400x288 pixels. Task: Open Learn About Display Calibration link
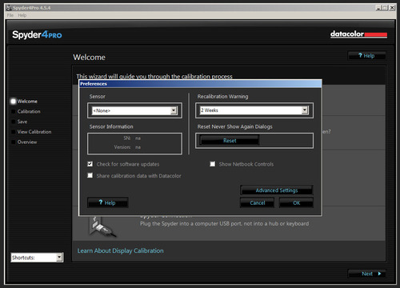pos(121,250)
